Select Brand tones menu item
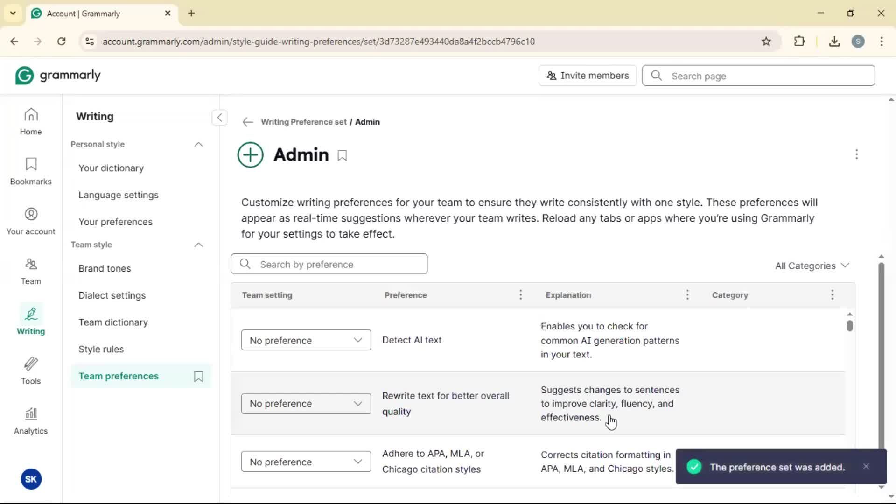 point(105,269)
